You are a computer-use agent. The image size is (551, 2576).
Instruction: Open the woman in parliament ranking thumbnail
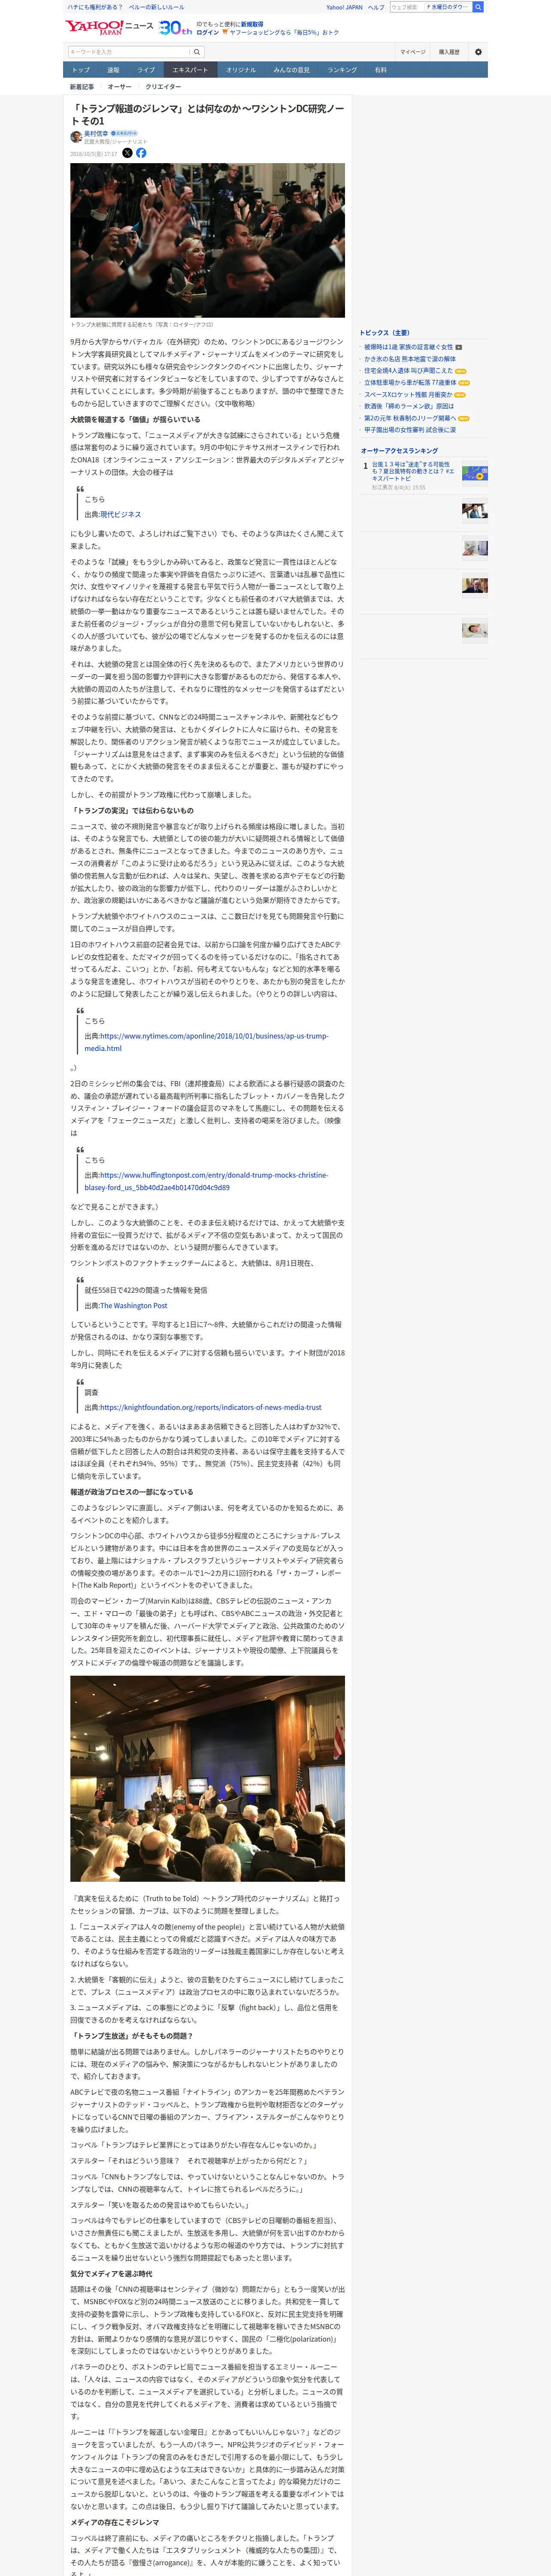(x=475, y=511)
